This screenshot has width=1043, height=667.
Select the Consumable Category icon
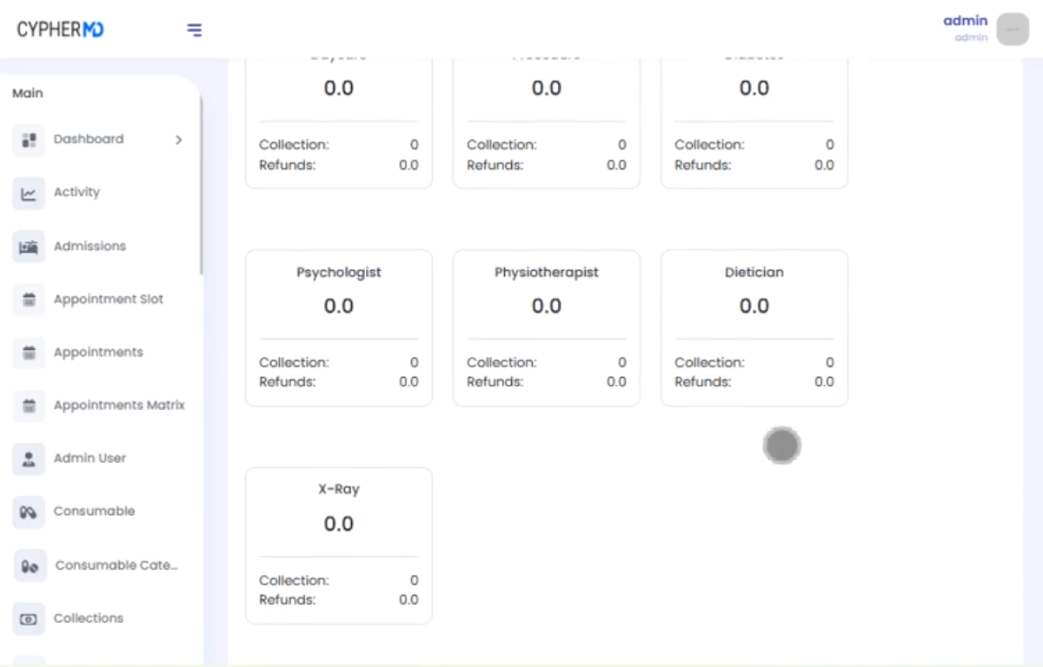30,565
